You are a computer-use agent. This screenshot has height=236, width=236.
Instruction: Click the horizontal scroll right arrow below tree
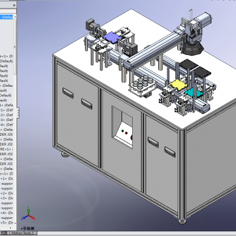click(11, 228)
